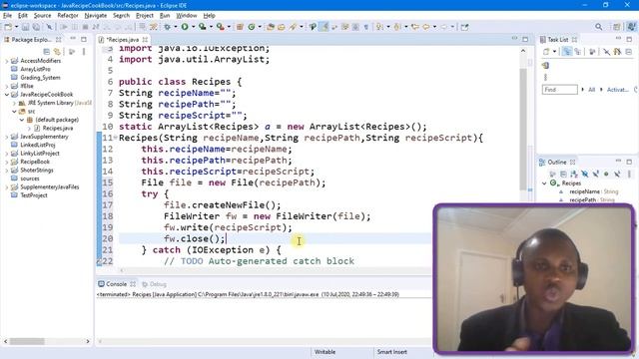This screenshot has height=359, width=639.
Task: Expand JRE System Library node
Action: [14, 103]
